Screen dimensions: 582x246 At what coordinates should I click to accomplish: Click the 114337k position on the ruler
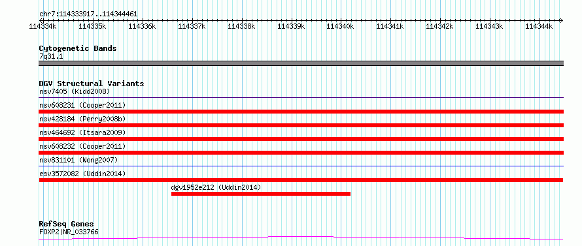click(192, 20)
